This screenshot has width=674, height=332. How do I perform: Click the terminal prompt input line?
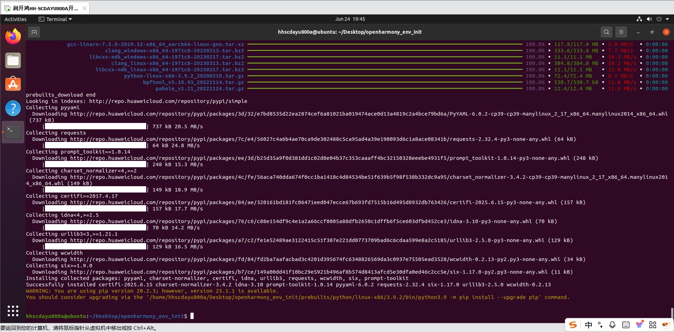pyautogui.click(x=110, y=316)
